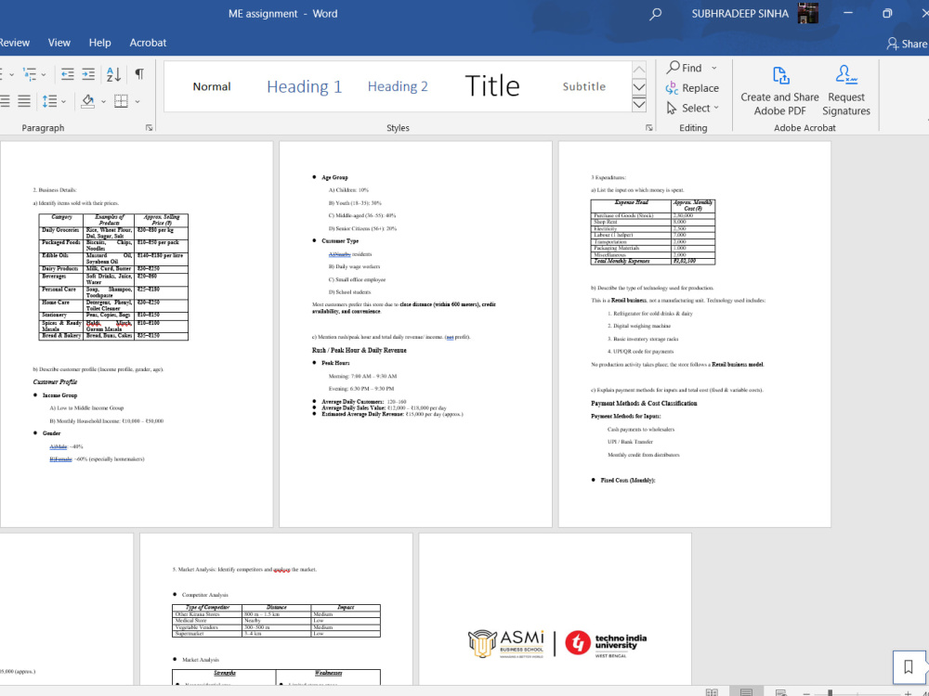Viewport: 929px width, 696px height.
Task: Show previous row of Styles gallery
Action: pyautogui.click(x=639, y=70)
